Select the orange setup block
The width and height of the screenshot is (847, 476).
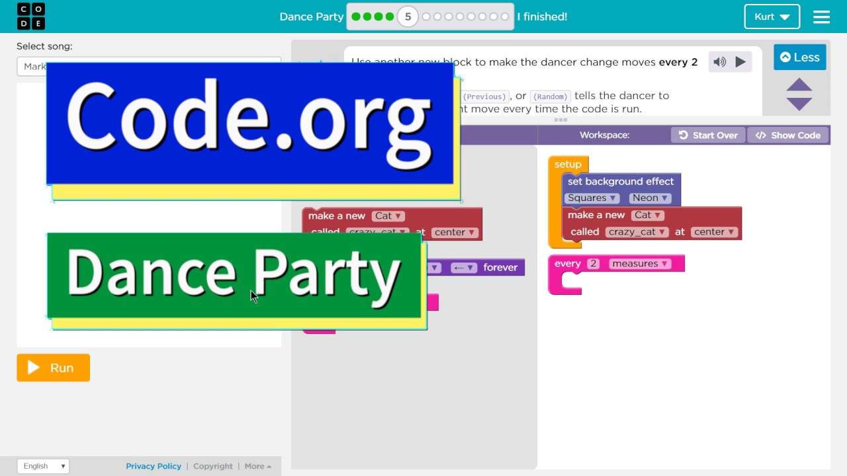(568, 165)
